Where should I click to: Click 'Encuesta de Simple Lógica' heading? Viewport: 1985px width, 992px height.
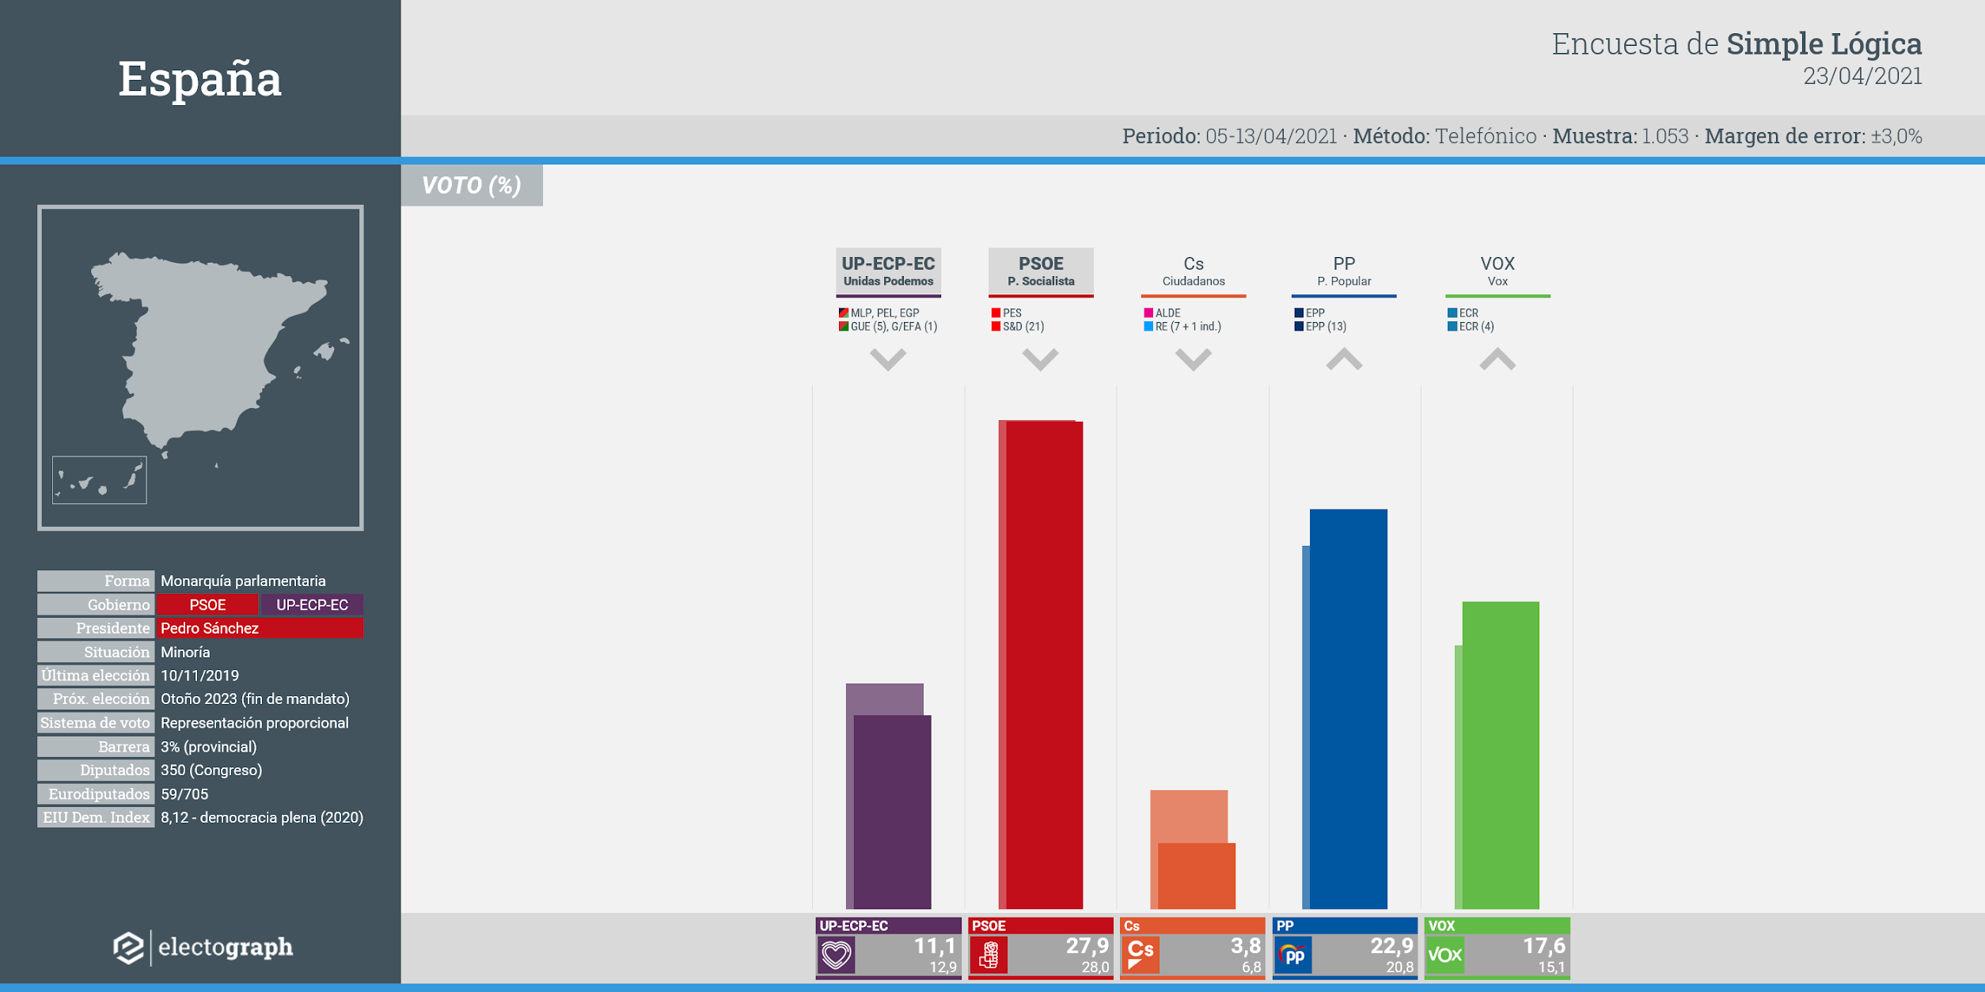pyautogui.click(x=1736, y=44)
